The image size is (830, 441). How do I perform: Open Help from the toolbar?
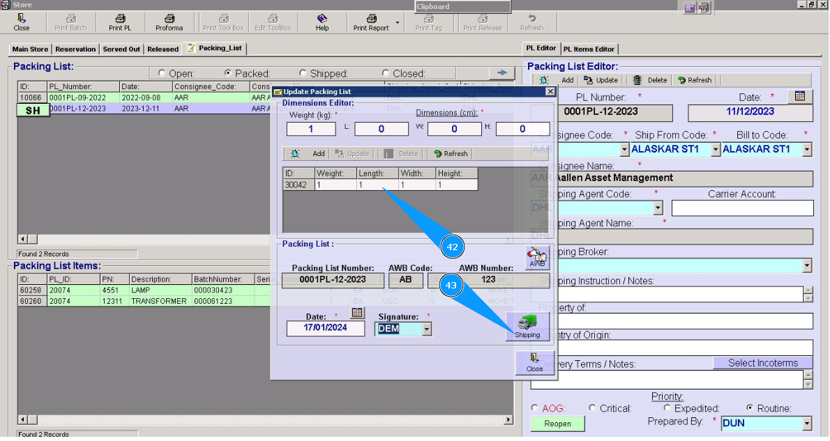tap(322, 23)
